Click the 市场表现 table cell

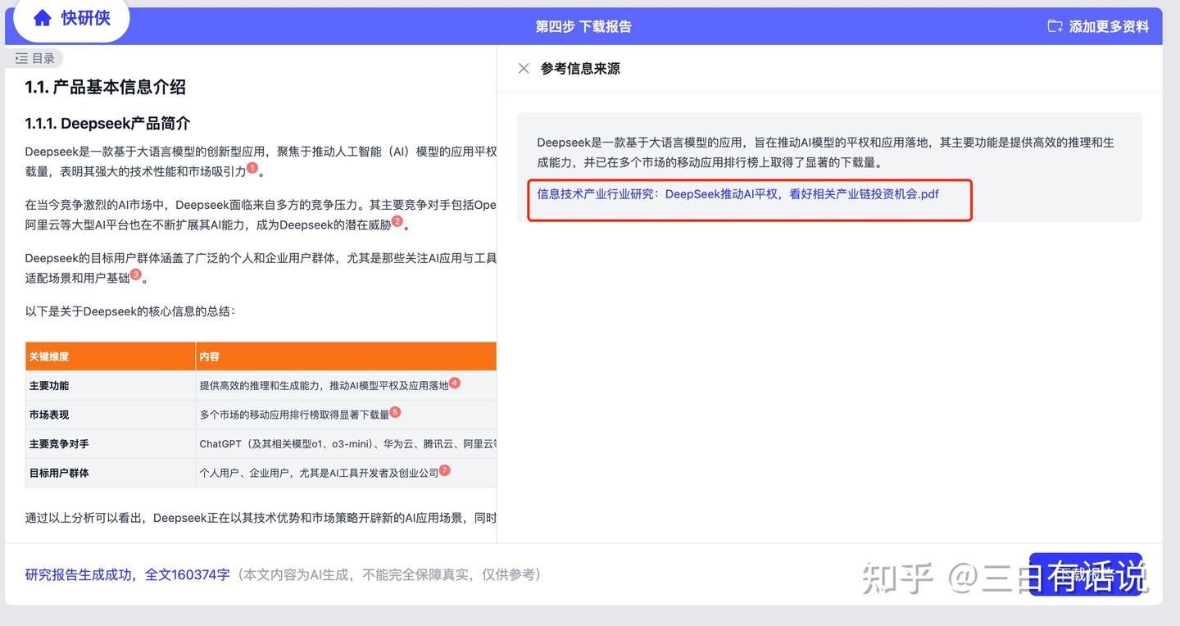(111, 415)
